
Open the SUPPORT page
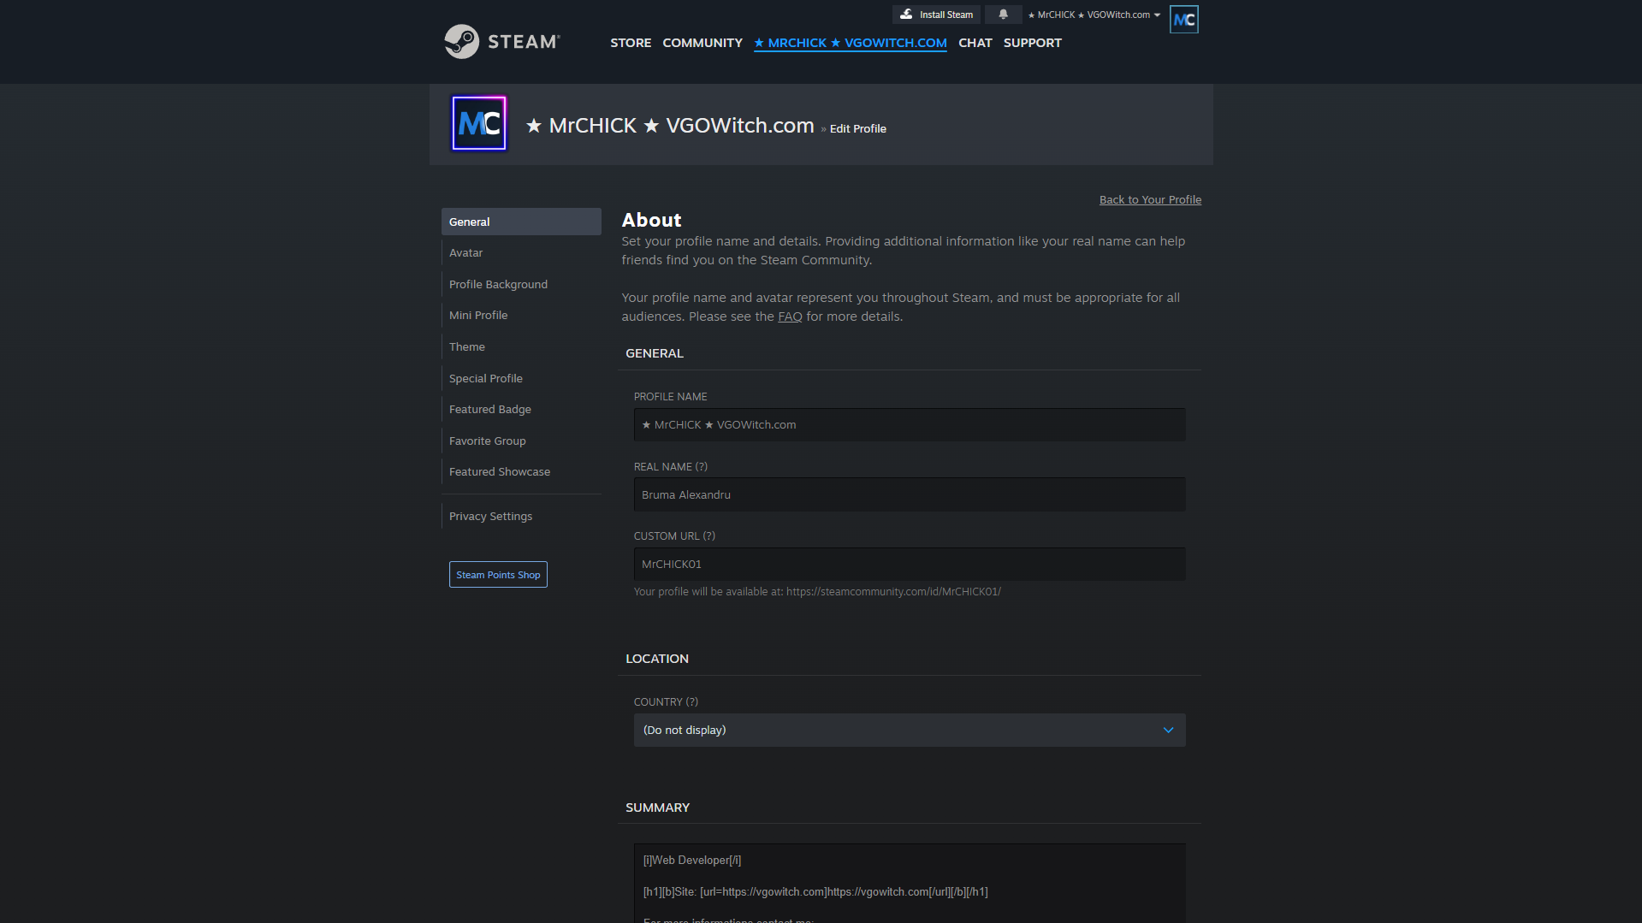pos(1032,43)
